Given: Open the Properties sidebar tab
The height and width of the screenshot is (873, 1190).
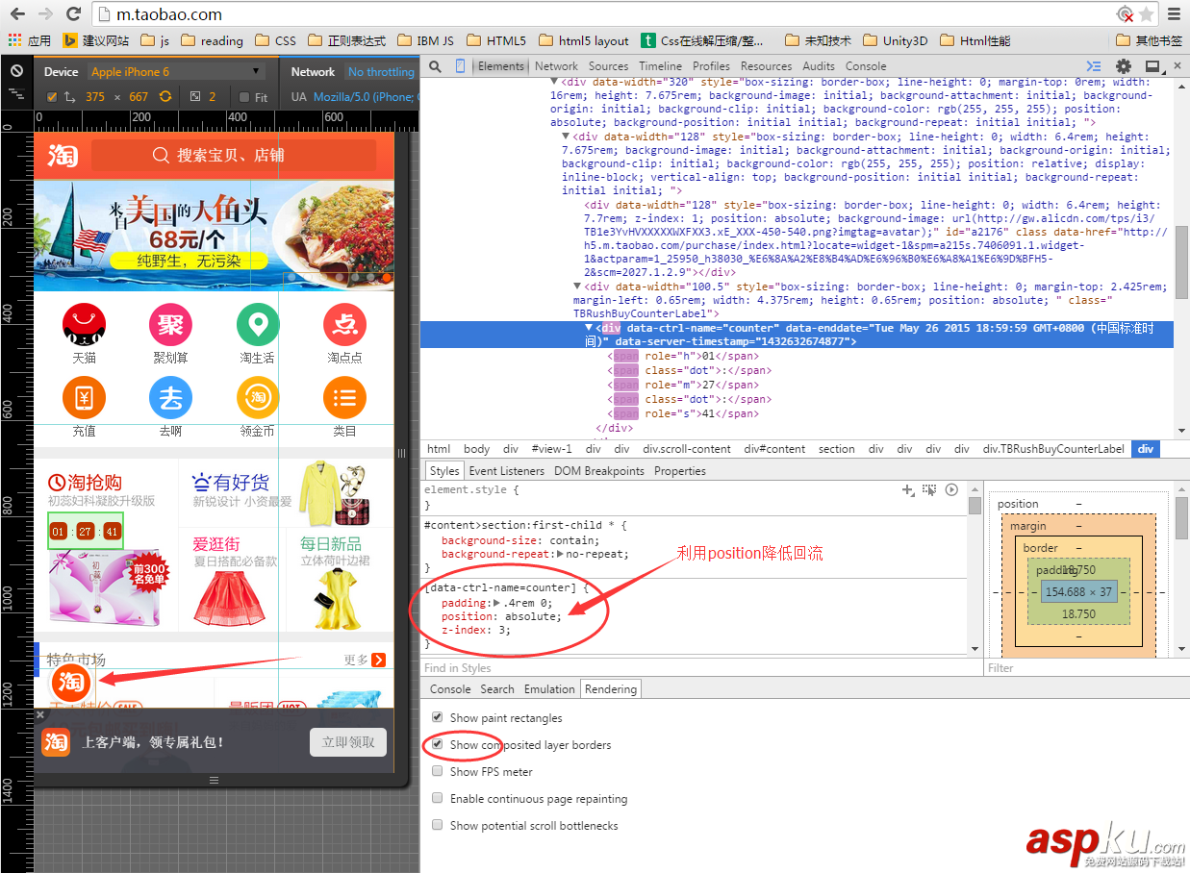Looking at the screenshot, I should 679,471.
